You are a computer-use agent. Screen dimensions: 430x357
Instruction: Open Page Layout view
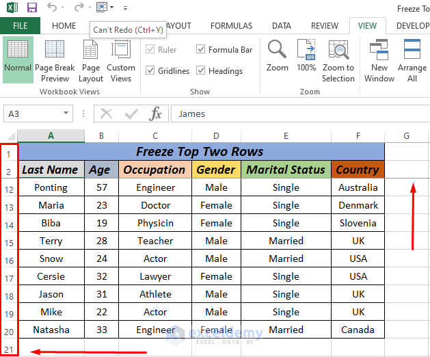[91, 59]
